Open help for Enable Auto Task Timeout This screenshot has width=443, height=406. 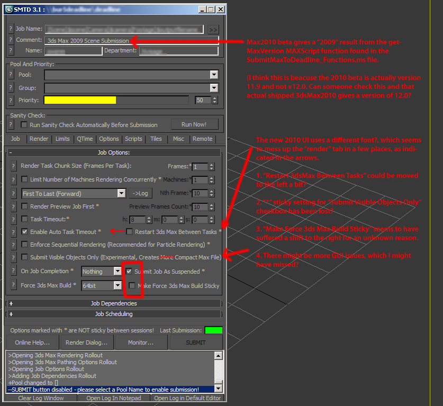coord(13,232)
